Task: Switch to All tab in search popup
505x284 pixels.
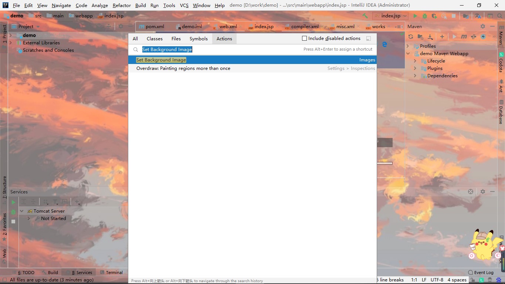Action: coord(135,38)
